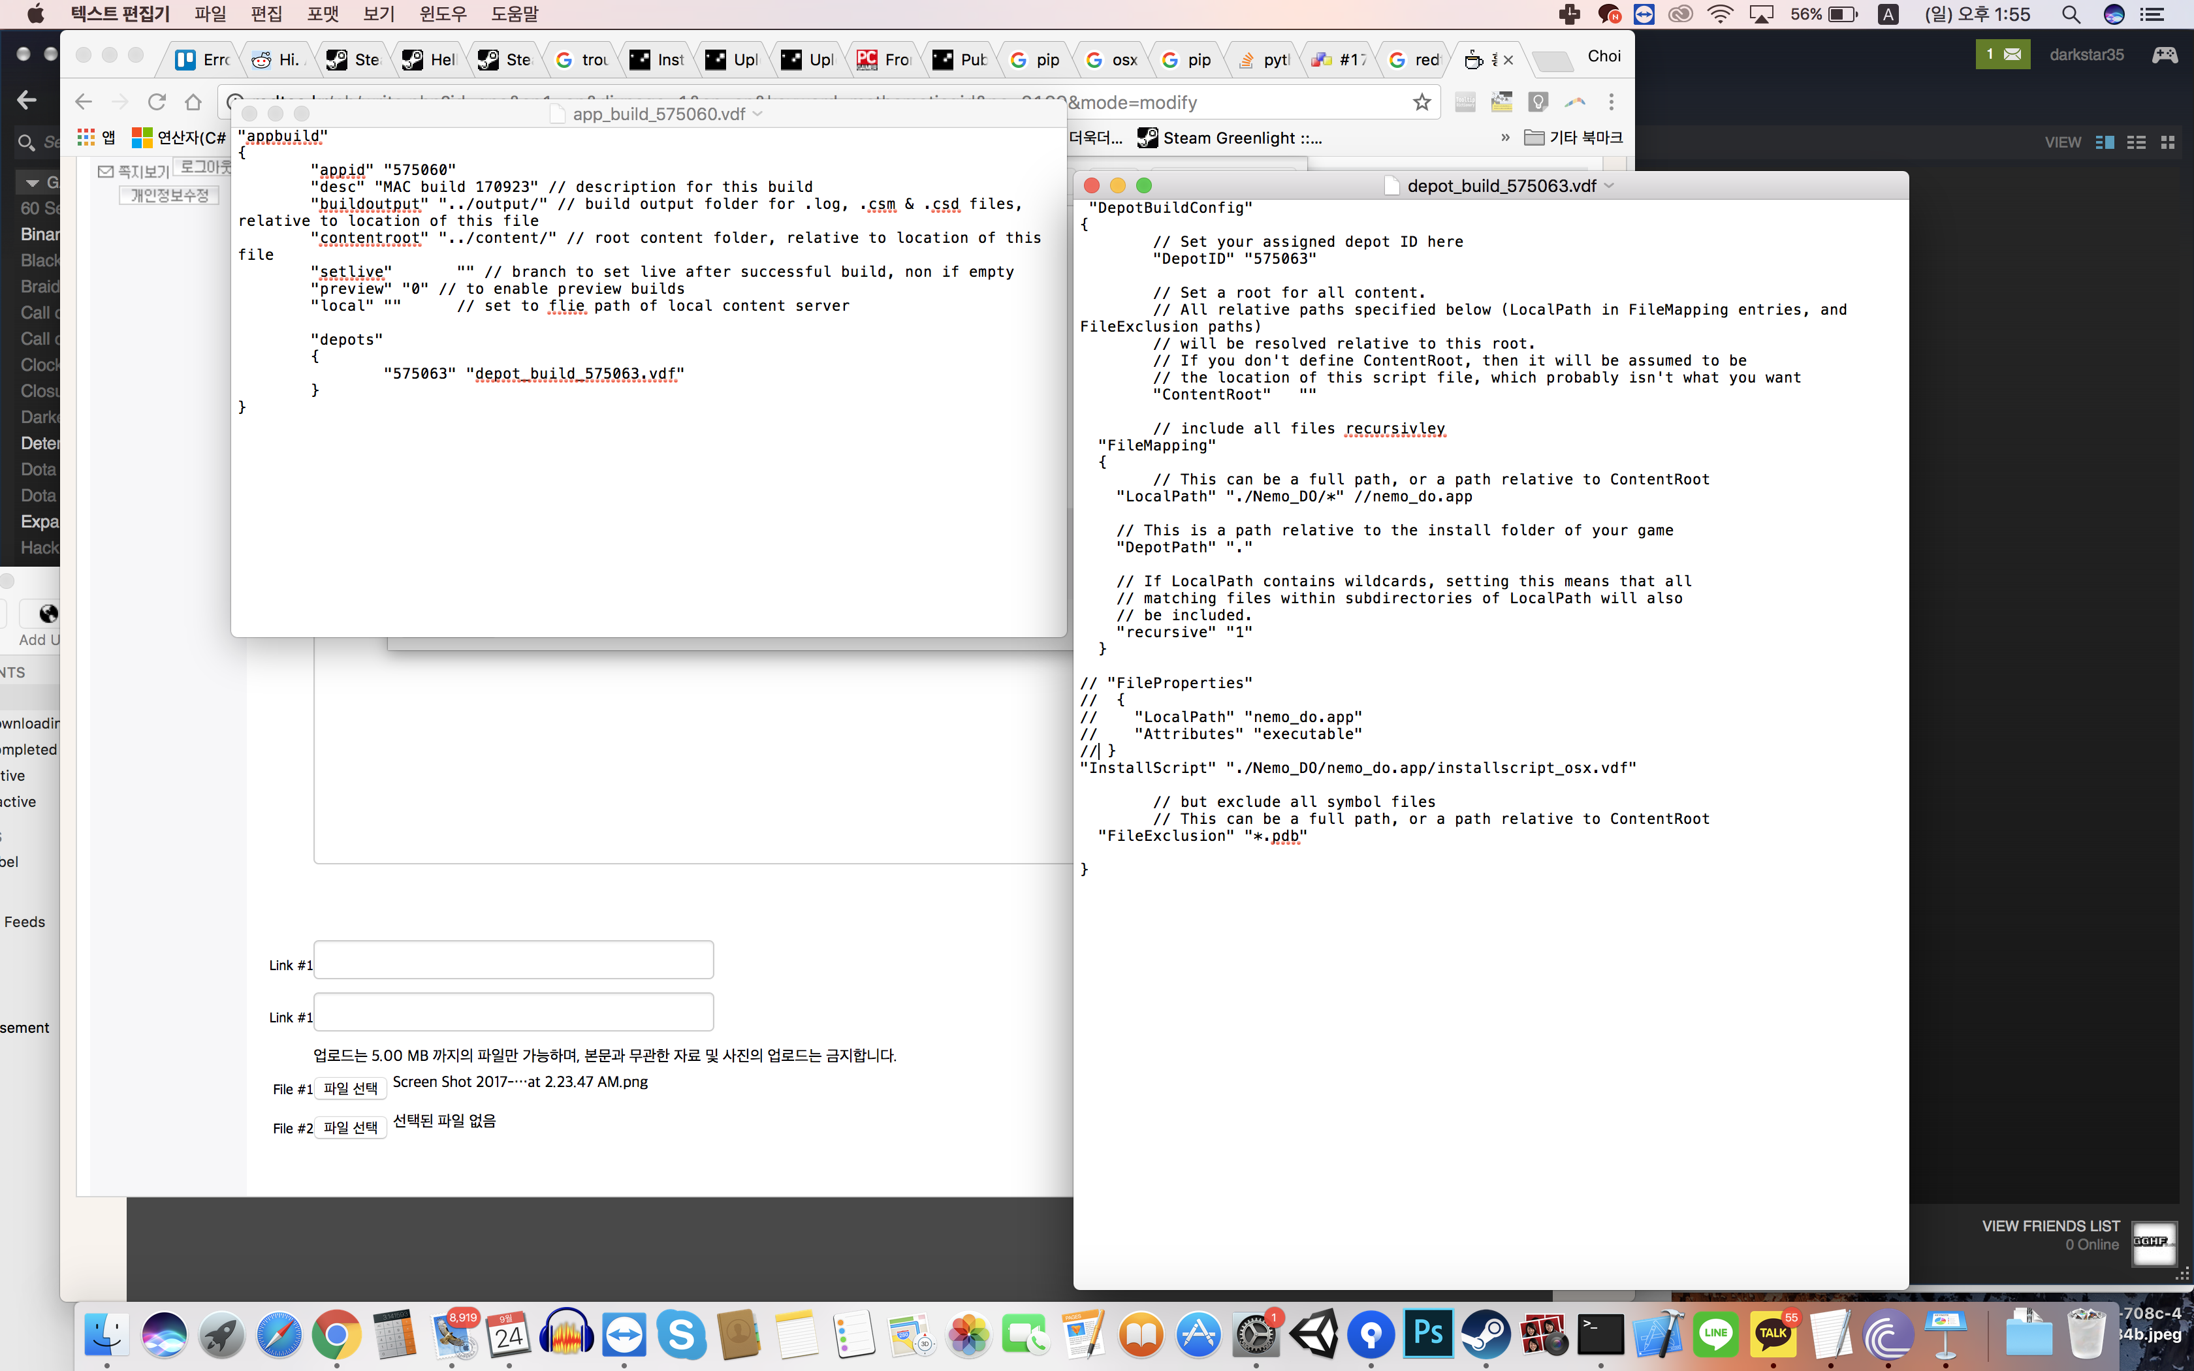Viewport: 2194px width, 1371px height.
Task: Open Spotlight search in menu bar
Action: (x=2071, y=14)
